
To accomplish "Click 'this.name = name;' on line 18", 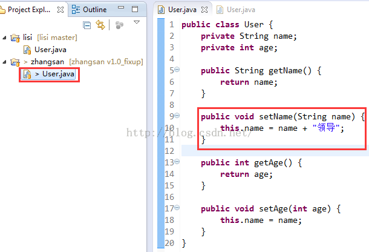I will pyautogui.click(x=261, y=220).
